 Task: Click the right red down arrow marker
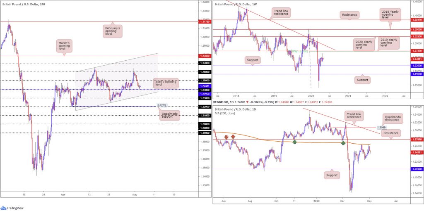pyautogui.click(x=233, y=138)
